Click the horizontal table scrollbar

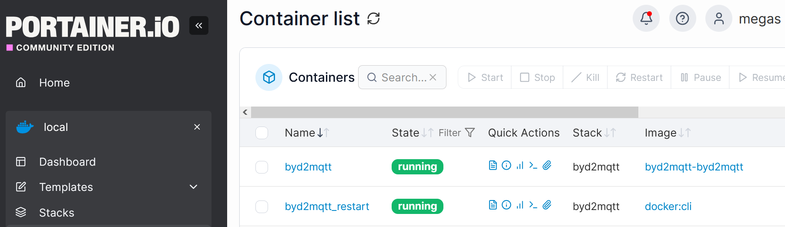point(444,112)
